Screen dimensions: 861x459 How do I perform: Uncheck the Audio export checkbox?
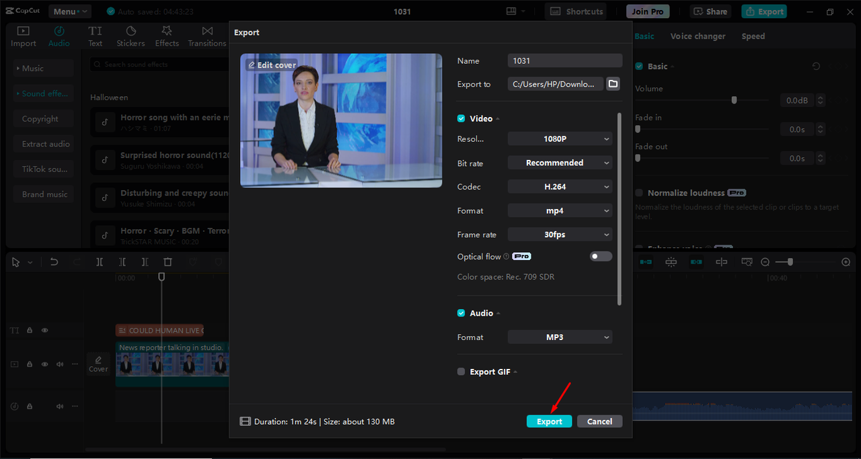(x=461, y=313)
